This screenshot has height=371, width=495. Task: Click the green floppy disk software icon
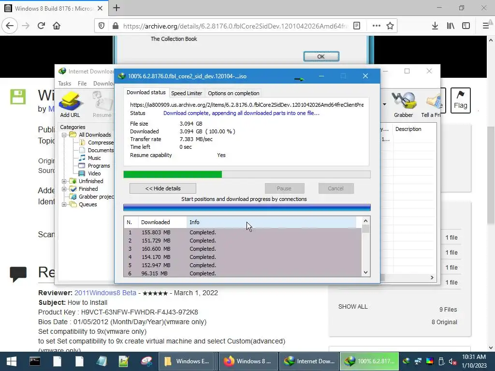pyautogui.click(x=18, y=97)
